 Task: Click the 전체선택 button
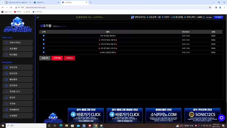(x=45, y=58)
